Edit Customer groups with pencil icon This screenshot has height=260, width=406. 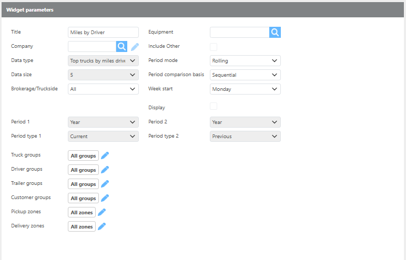click(105, 198)
